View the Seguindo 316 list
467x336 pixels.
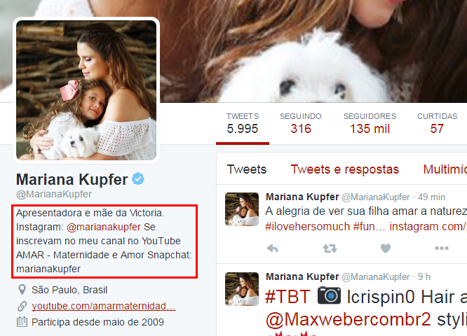click(x=301, y=124)
